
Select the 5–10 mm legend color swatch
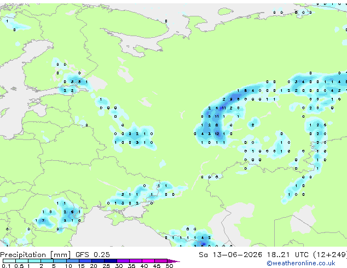(60, 261)
